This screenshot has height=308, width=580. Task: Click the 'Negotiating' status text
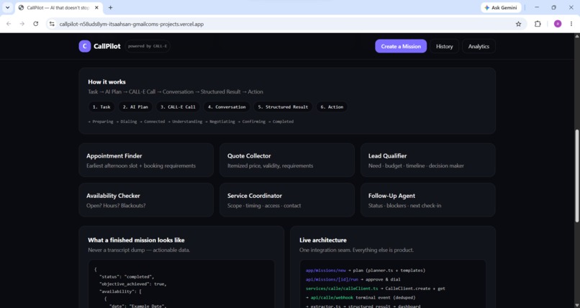pos(221,122)
